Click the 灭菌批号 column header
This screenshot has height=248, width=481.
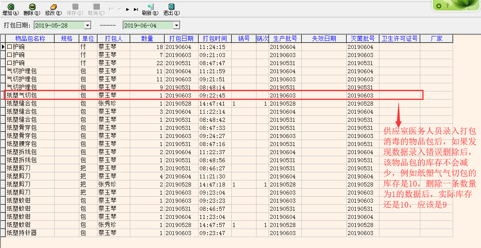pos(363,39)
